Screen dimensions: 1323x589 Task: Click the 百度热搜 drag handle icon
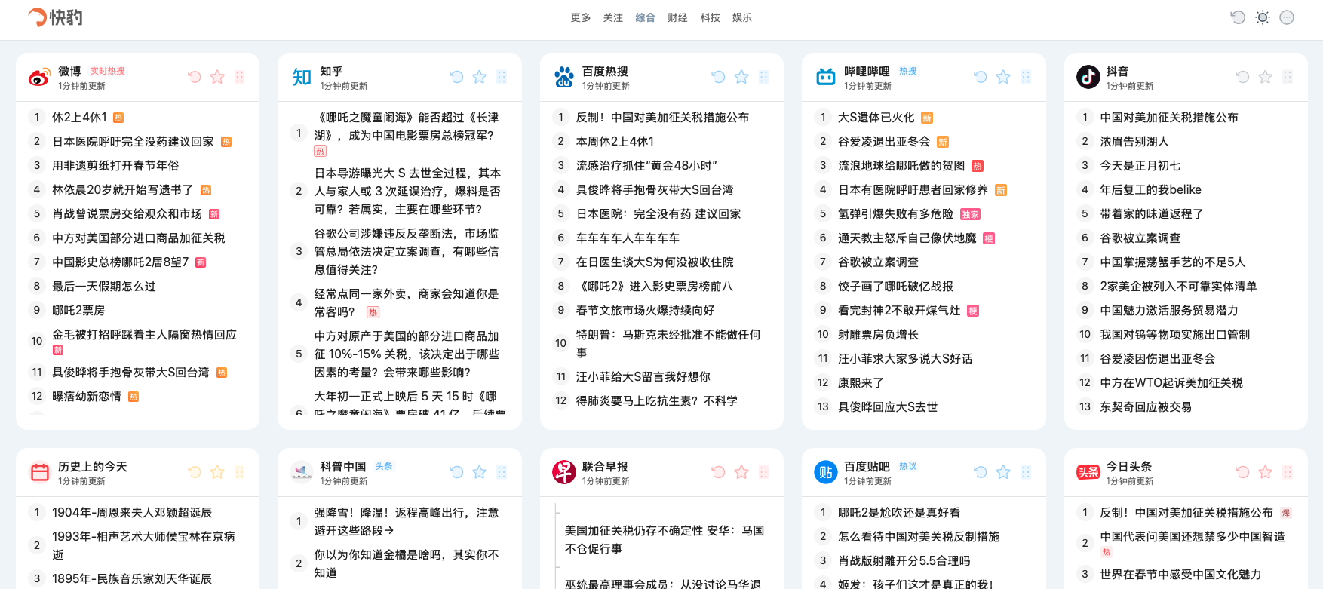(763, 77)
